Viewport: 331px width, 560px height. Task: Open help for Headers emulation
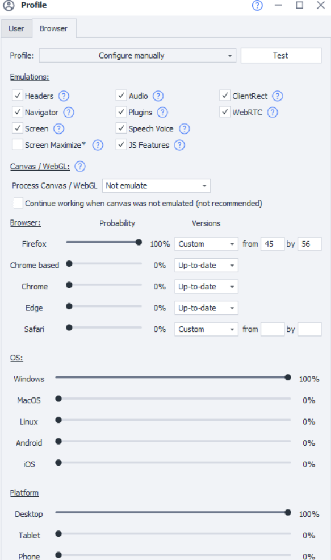(x=64, y=96)
